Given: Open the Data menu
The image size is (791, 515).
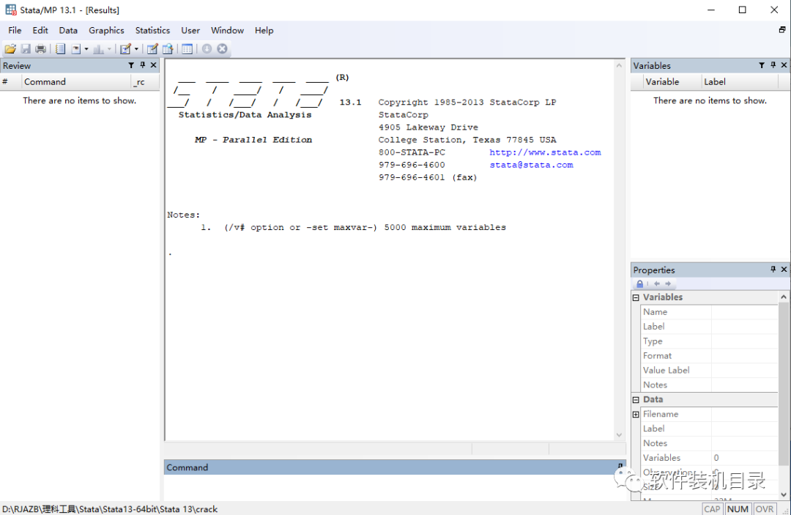Looking at the screenshot, I should [x=68, y=30].
